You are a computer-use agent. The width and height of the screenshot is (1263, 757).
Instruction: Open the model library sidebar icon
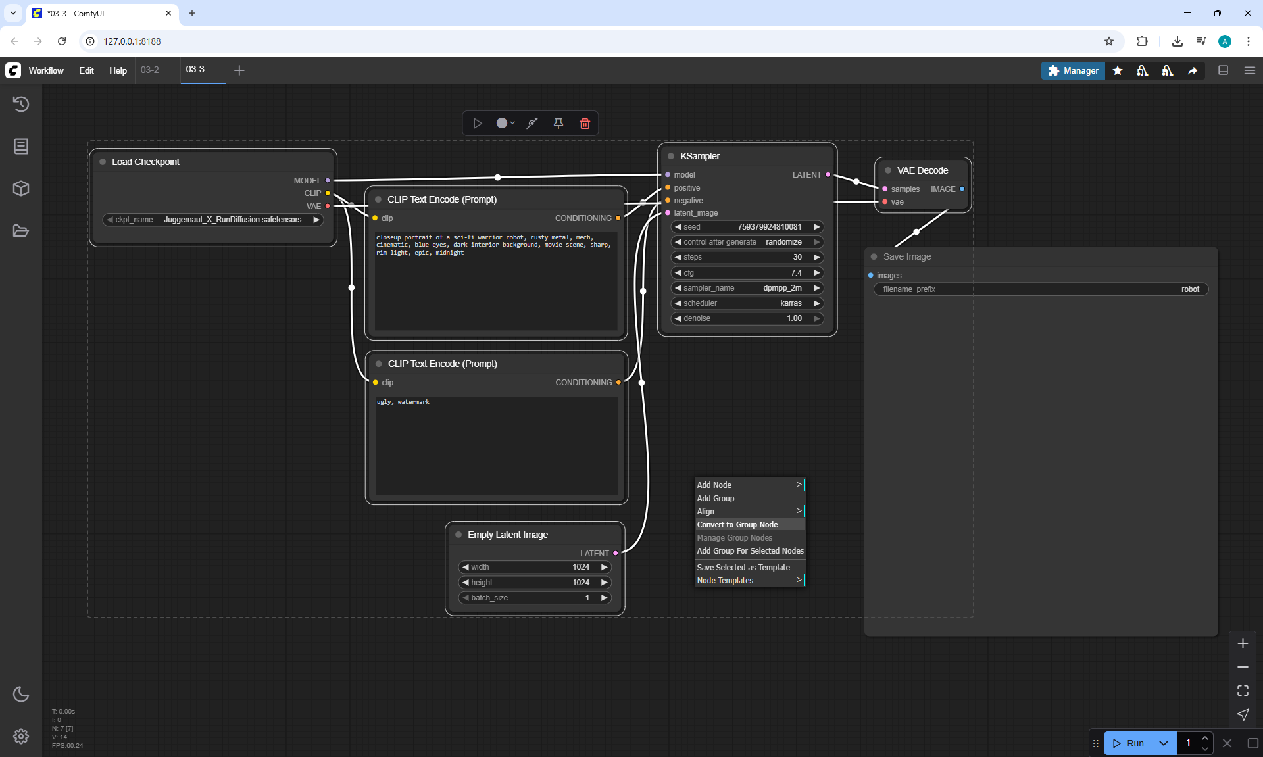click(21, 146)
